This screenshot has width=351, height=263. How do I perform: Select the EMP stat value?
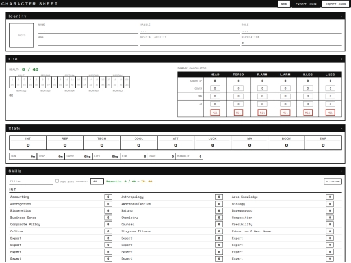pyautogui.click(x=323, y=145)
